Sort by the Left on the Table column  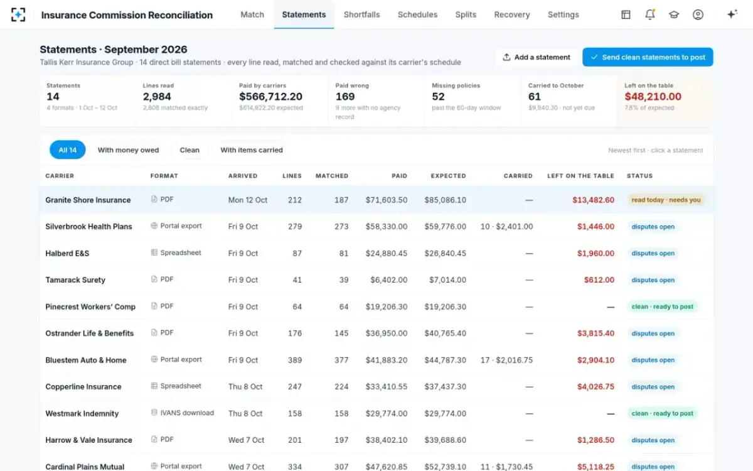click(x=580, y=176)
